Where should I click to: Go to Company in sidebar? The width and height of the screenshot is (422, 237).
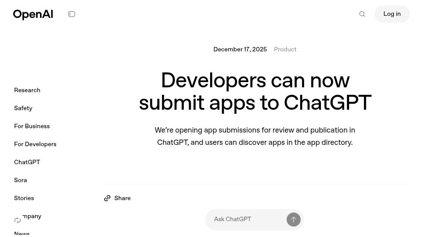[x=32, y=216]
